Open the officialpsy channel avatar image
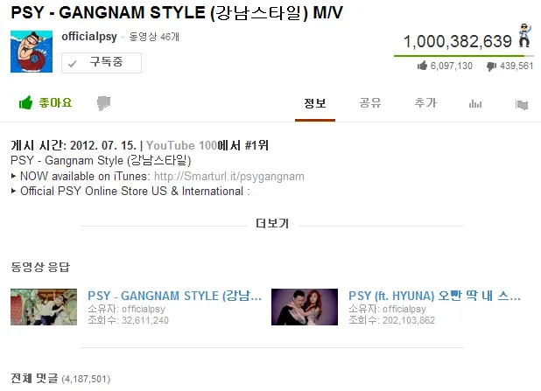 click(x=32, y=52)
